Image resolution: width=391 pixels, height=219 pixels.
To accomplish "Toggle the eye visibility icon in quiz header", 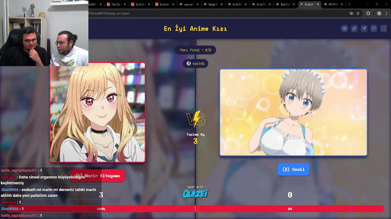I will pos(345,29).
